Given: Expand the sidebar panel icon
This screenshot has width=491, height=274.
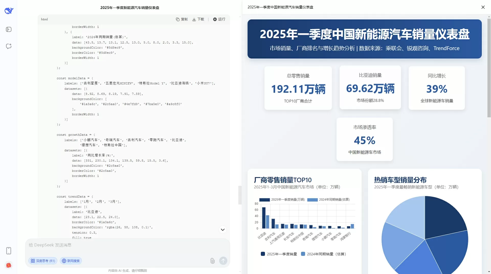Looking at the screenshot, I should (9, 29).
